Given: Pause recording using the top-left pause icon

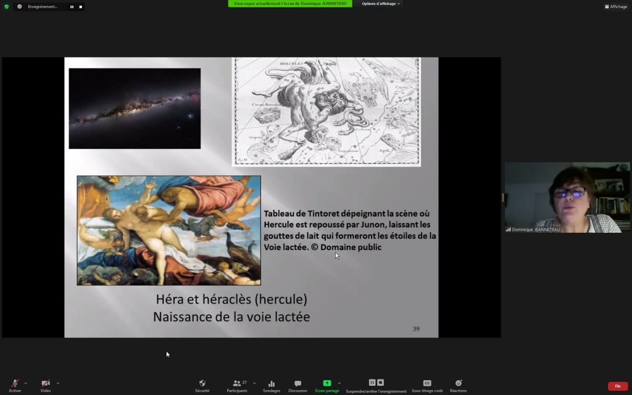Looking at the screenshot, I should 72,7.
